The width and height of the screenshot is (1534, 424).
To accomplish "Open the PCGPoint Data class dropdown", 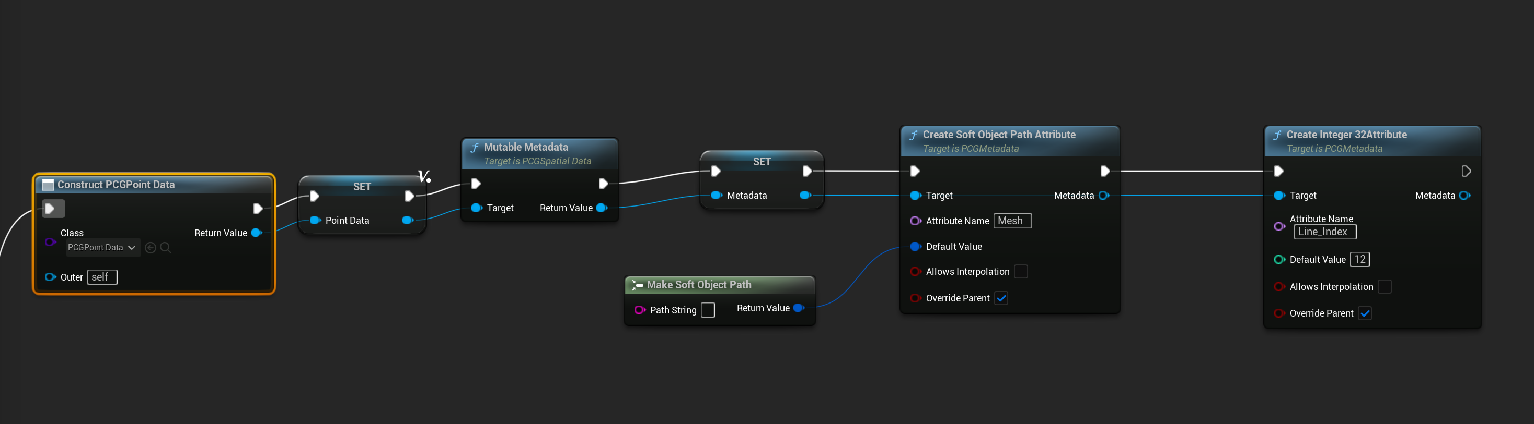I will pyautogui.click(x=102, y=248).
